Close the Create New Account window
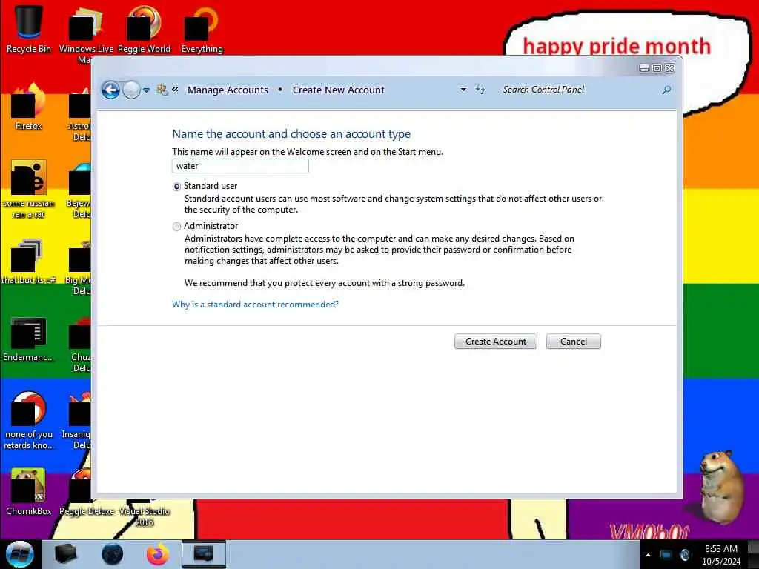759x569 pixels. click(x=670, y=69)
